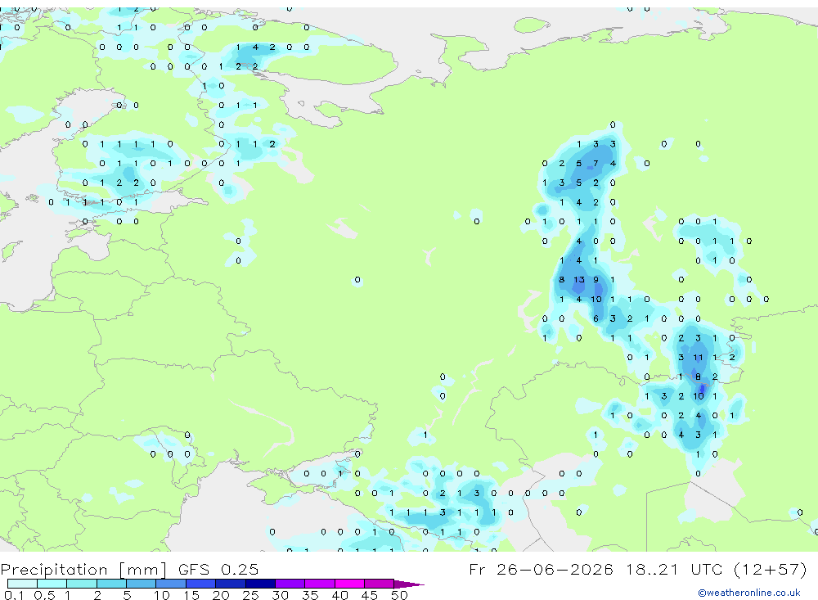This screenshot has height=600, width=818.
Task: Click the legend label '0.5'
Action: 44,595
